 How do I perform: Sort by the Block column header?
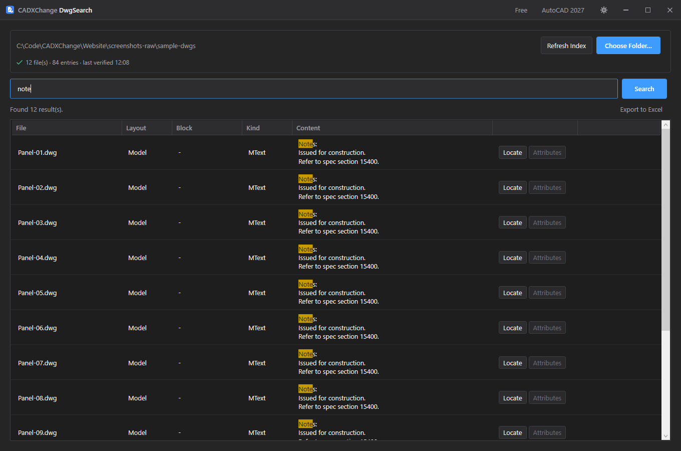pyautogui.click(x=207, y=128)
